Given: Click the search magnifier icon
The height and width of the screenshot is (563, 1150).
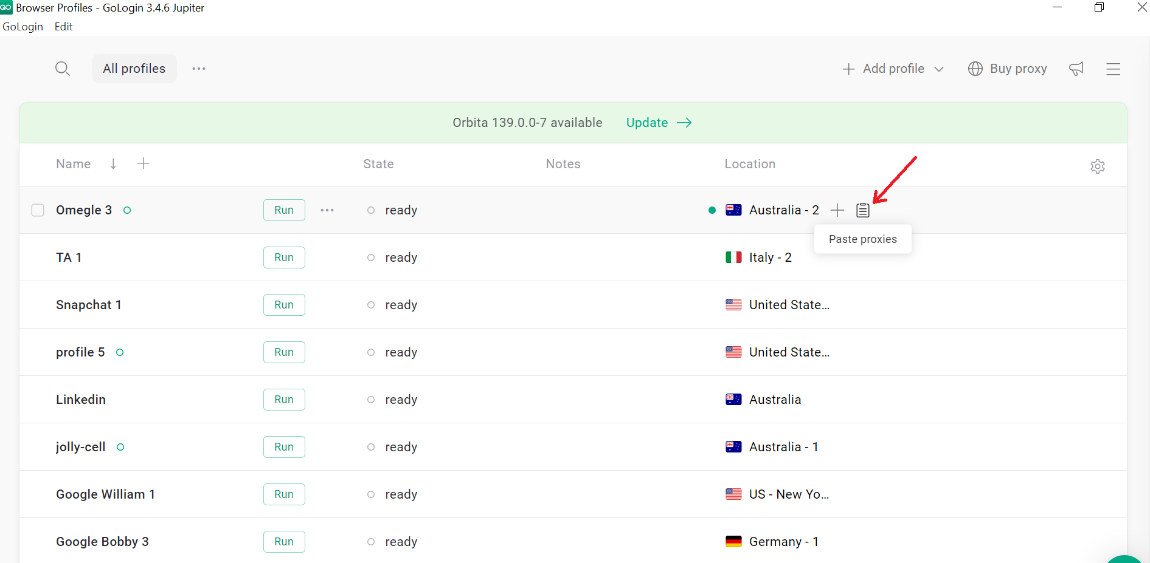Looking at the screenshot, I should click(62, 69).
